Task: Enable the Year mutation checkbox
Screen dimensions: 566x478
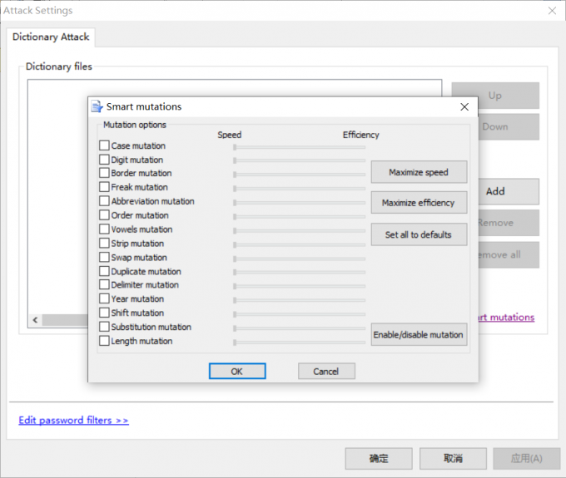Action: click(x=104, y=298)
